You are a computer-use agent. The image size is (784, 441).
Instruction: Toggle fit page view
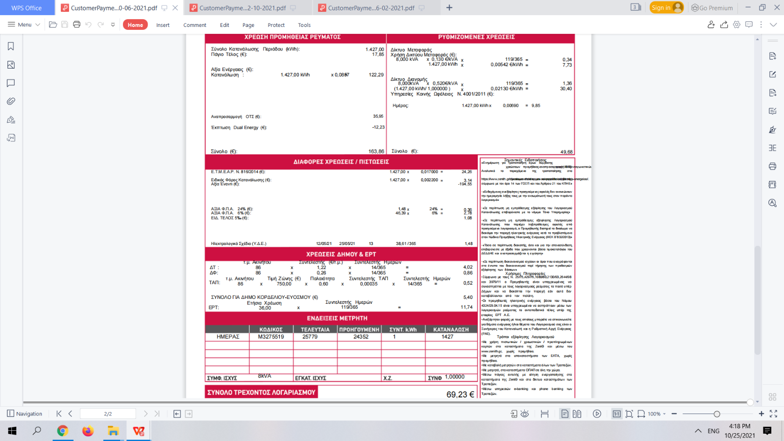tap(629, 414)
